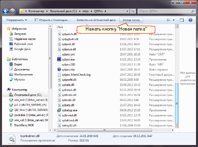Select Компьютер in address breadcrumb
This screenshot has height=147, width=198.
point(36,11)
